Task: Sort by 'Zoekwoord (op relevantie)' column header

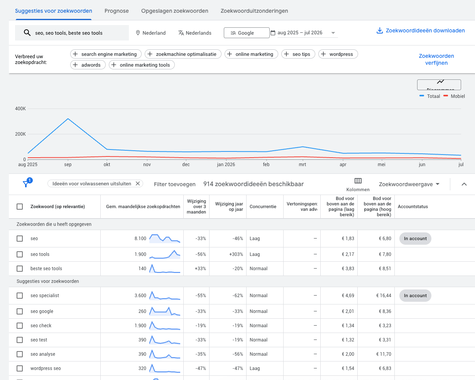Action: coord(57,207)
